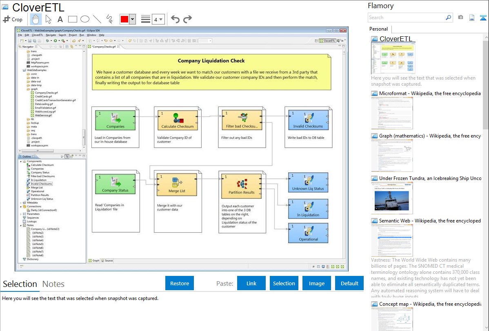Undo the last annotation

point(175,19)
